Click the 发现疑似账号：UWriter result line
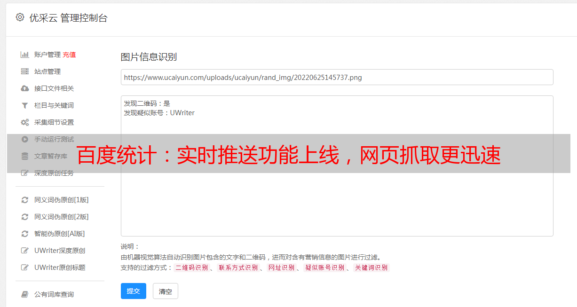 (x=159, y=113)
